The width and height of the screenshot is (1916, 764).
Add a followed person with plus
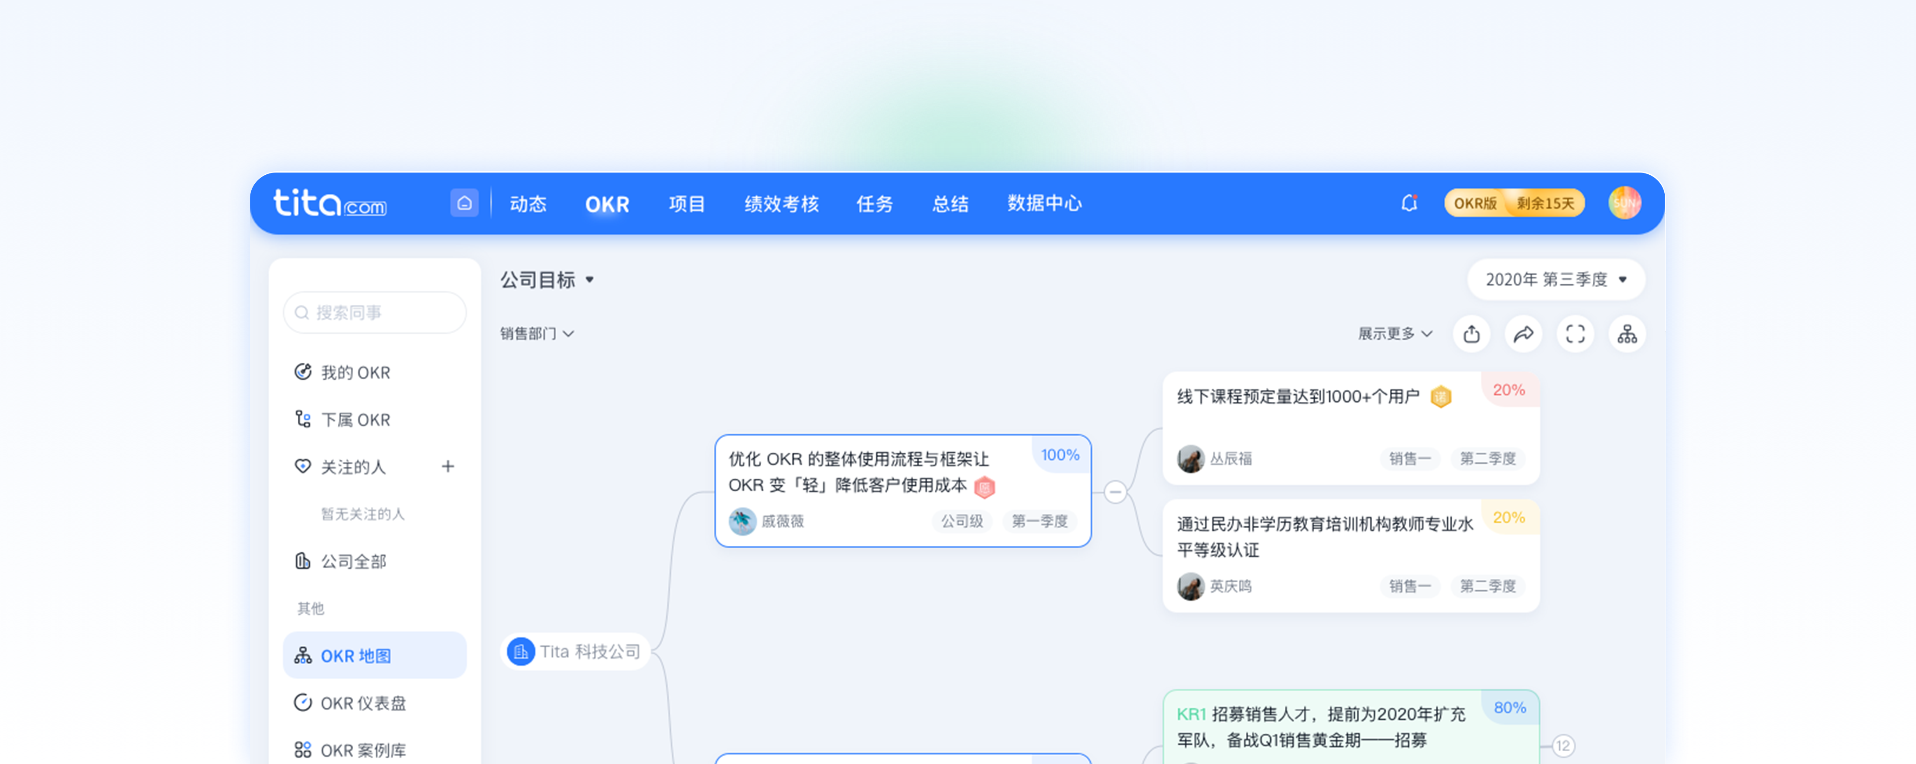click(448, 466)
